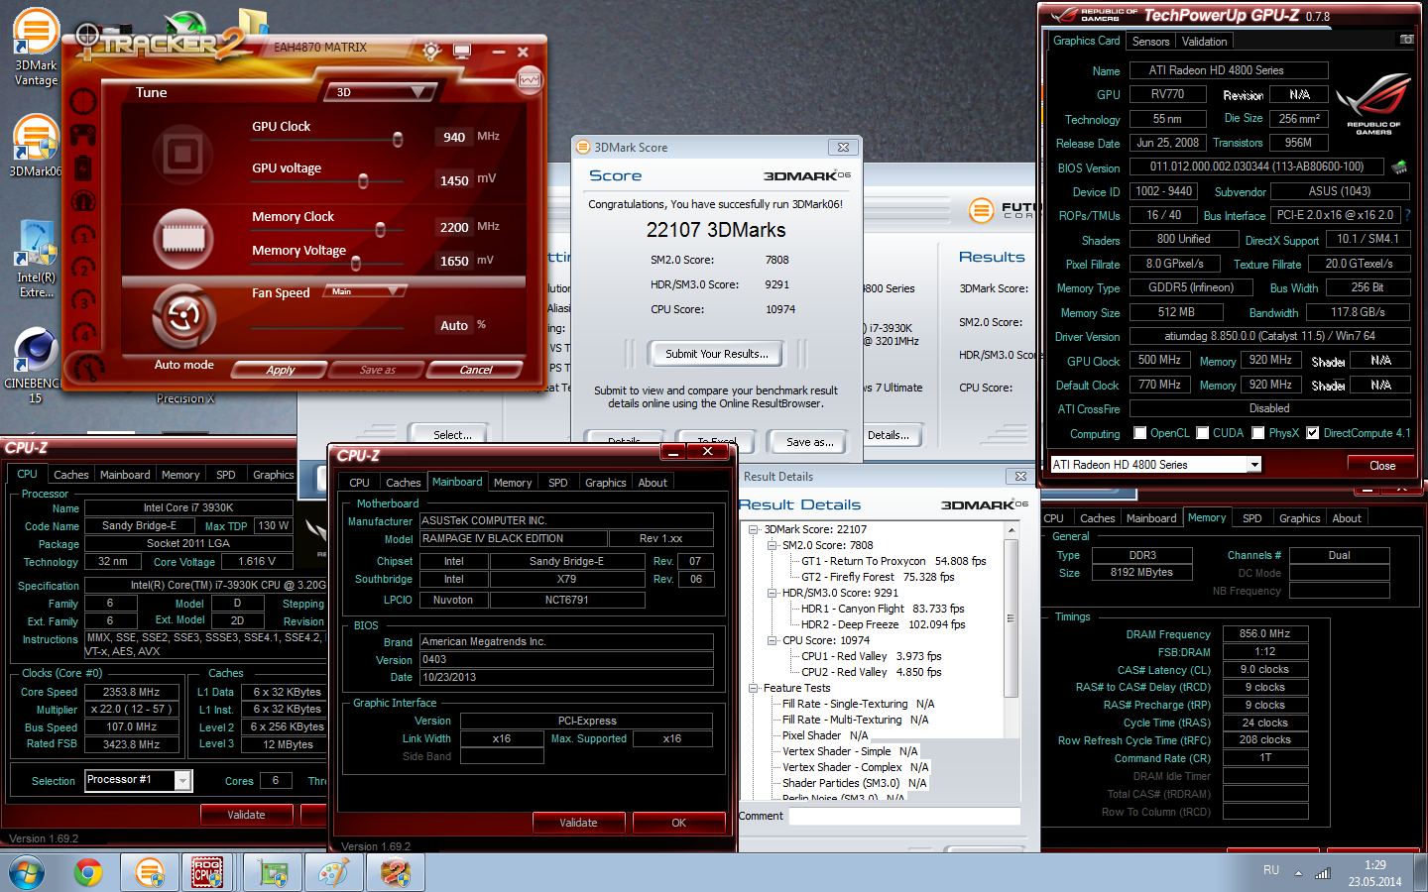This screenshot has height=892, width=1428.
Task: Open Chrome from the taskbar
Action: [88, 873]
